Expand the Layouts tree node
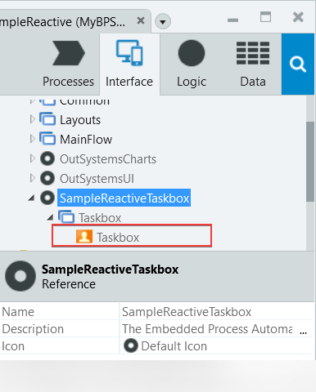The image size is (316, 392). click(32, 119)
